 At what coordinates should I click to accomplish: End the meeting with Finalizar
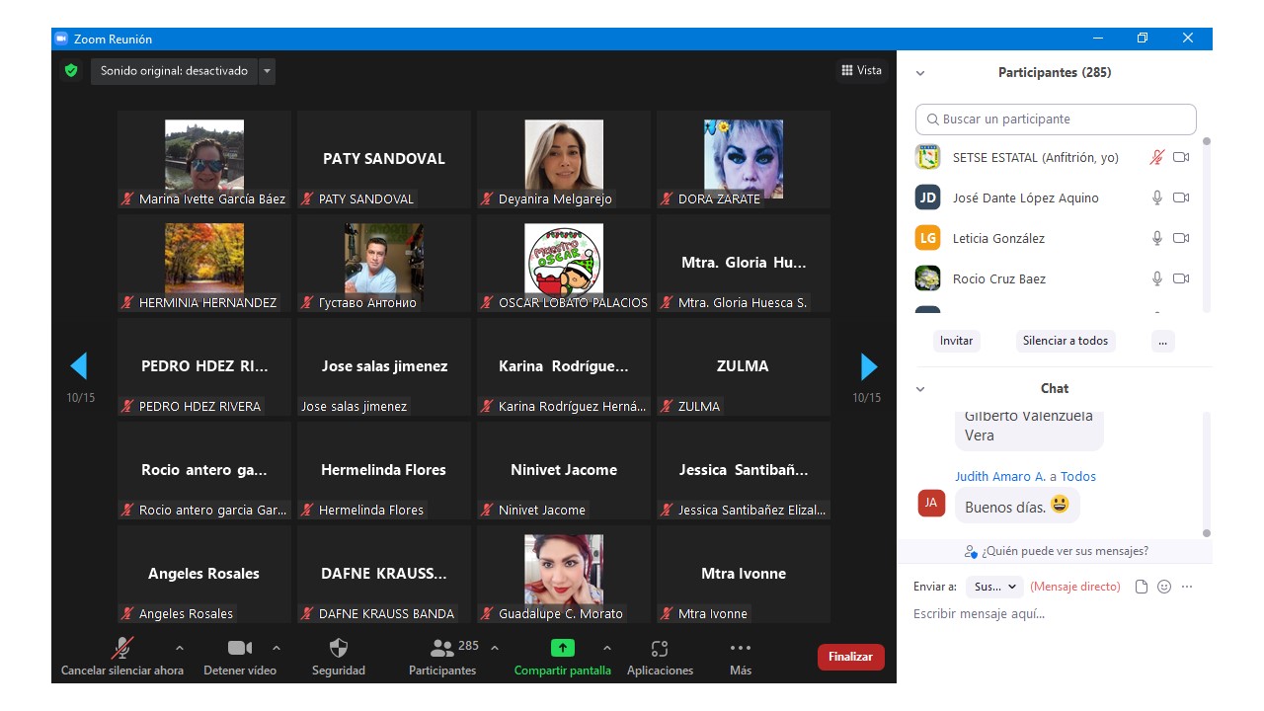pyautogui.click(x=851, y=657)
